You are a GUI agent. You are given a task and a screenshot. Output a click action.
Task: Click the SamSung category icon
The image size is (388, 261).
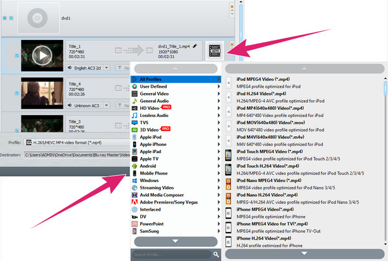click(135, 231)
